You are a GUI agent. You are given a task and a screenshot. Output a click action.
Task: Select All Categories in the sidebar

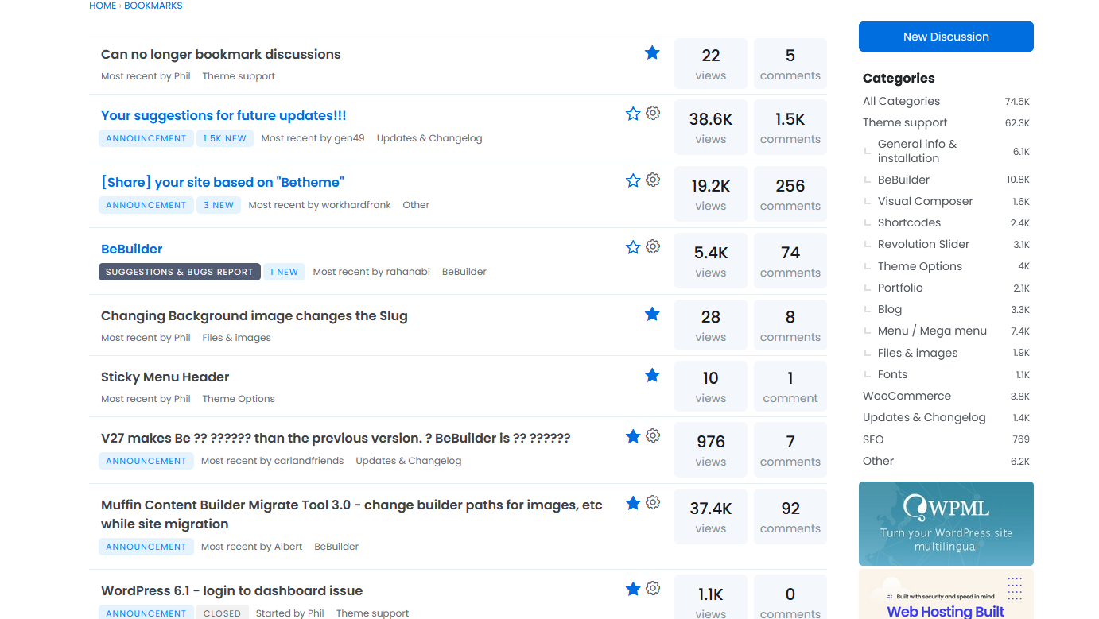click(901, 101)
